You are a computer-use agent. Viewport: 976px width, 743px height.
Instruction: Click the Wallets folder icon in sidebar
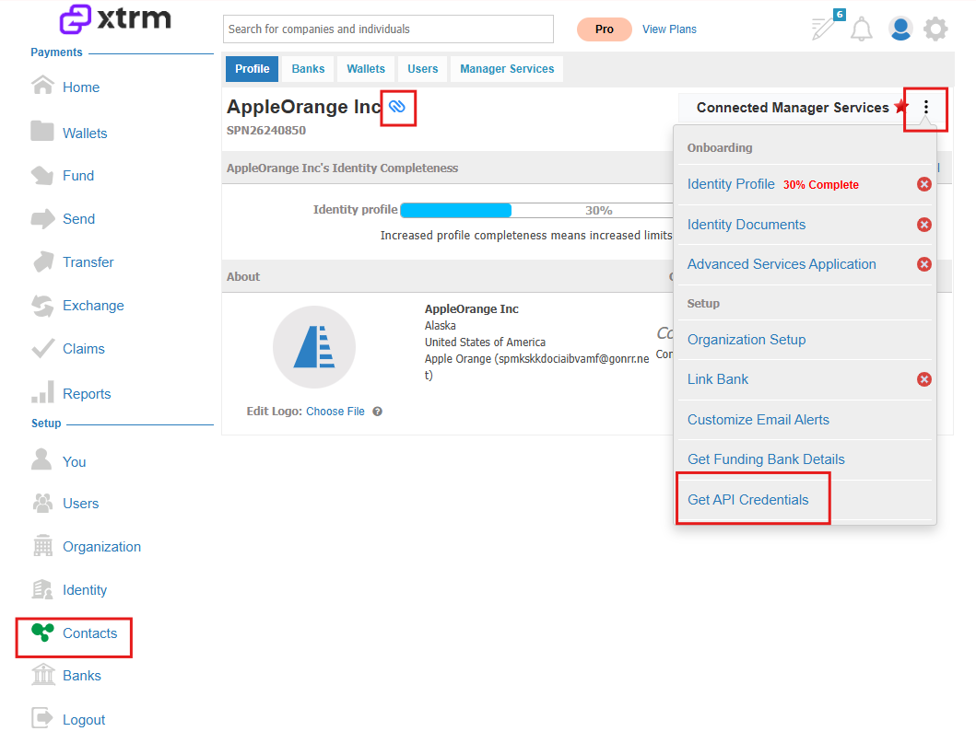coord(42,131)
